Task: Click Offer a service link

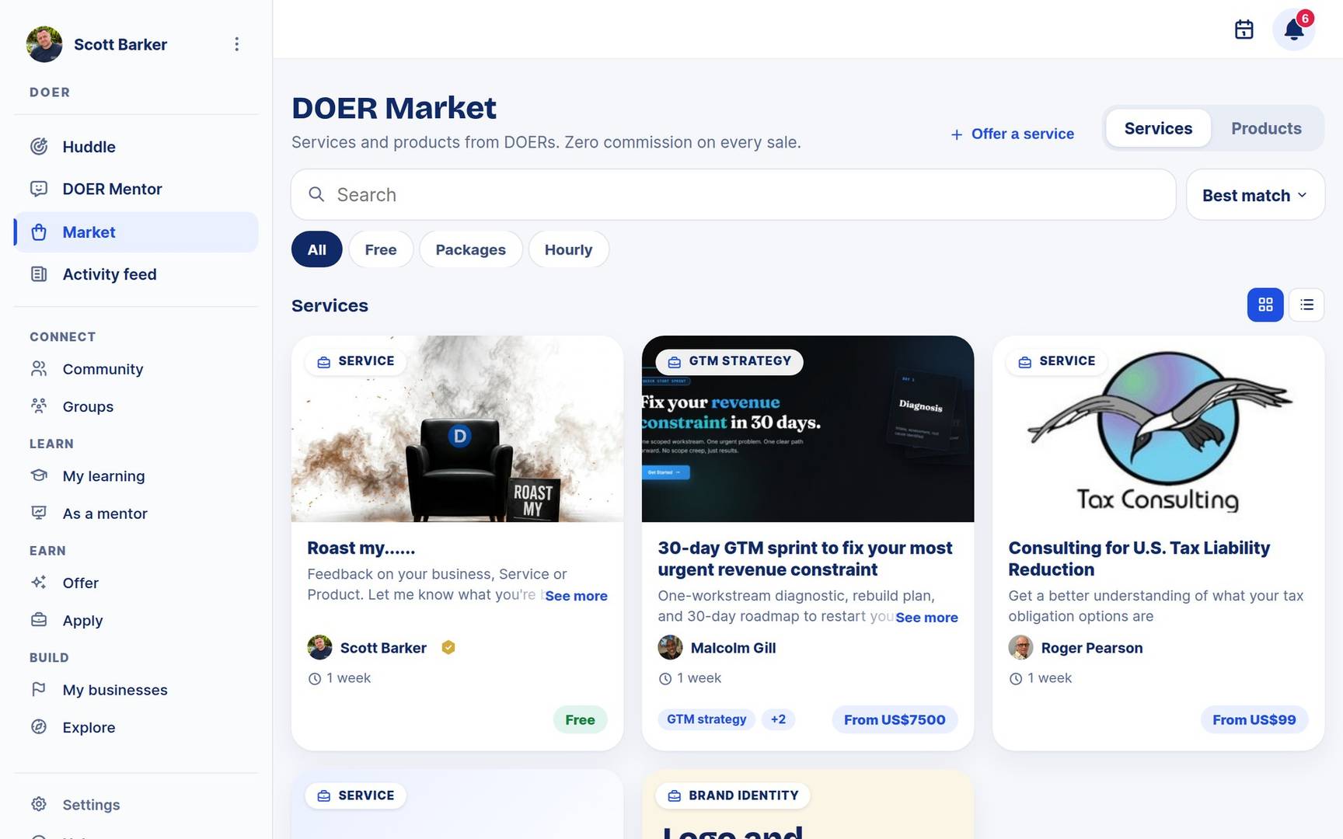Action: [1012, 134]
